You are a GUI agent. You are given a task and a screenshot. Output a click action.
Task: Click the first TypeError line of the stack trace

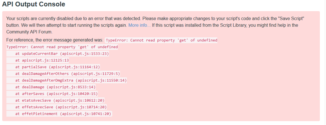[x=62, y=47]
